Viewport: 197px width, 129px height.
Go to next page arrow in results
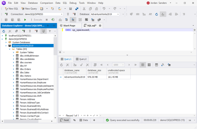coord(129,65)
